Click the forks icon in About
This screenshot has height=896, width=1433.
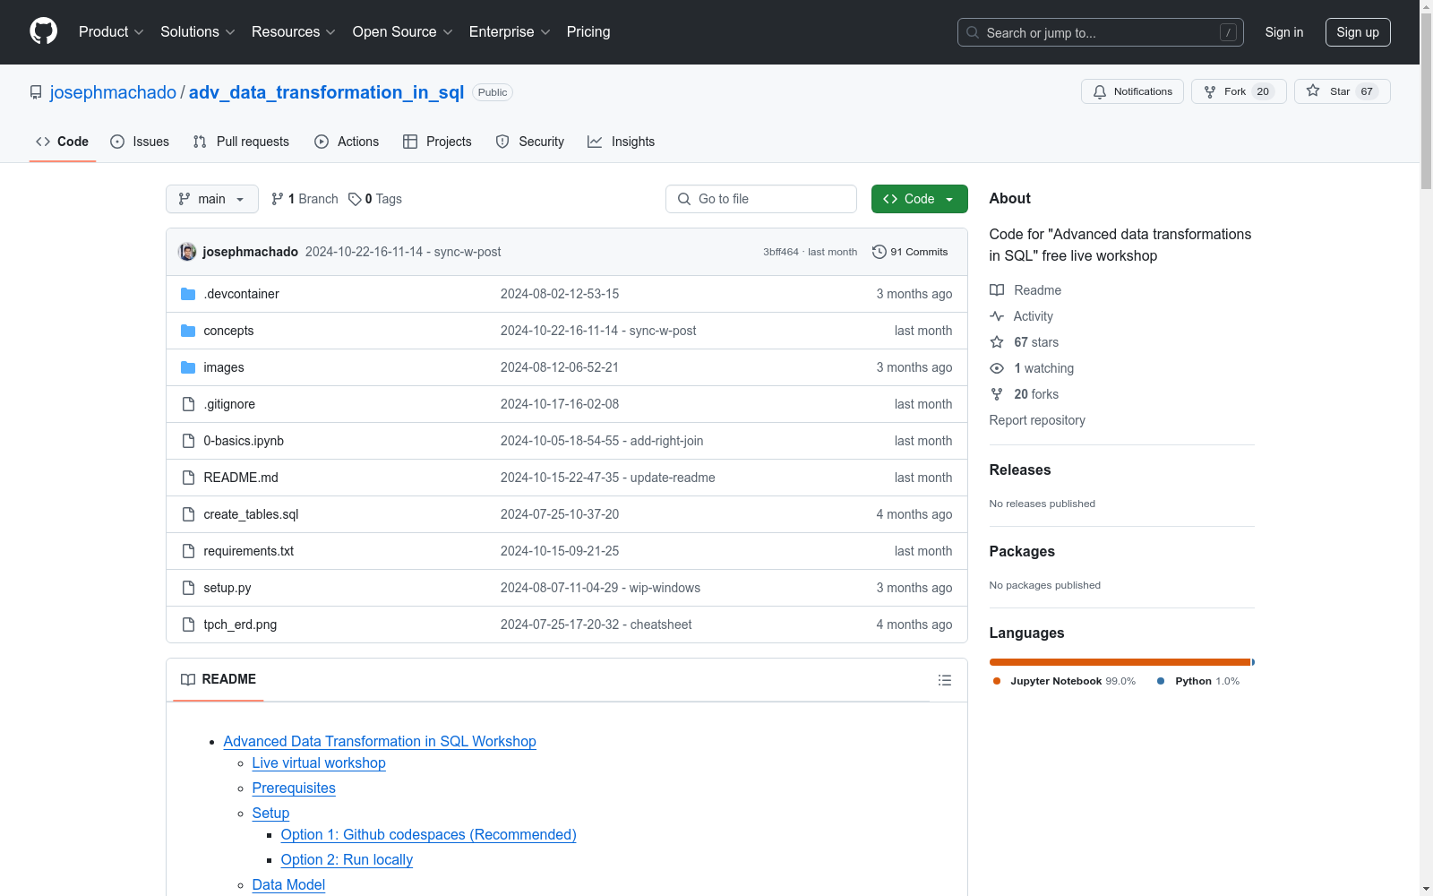coord(997,394)
